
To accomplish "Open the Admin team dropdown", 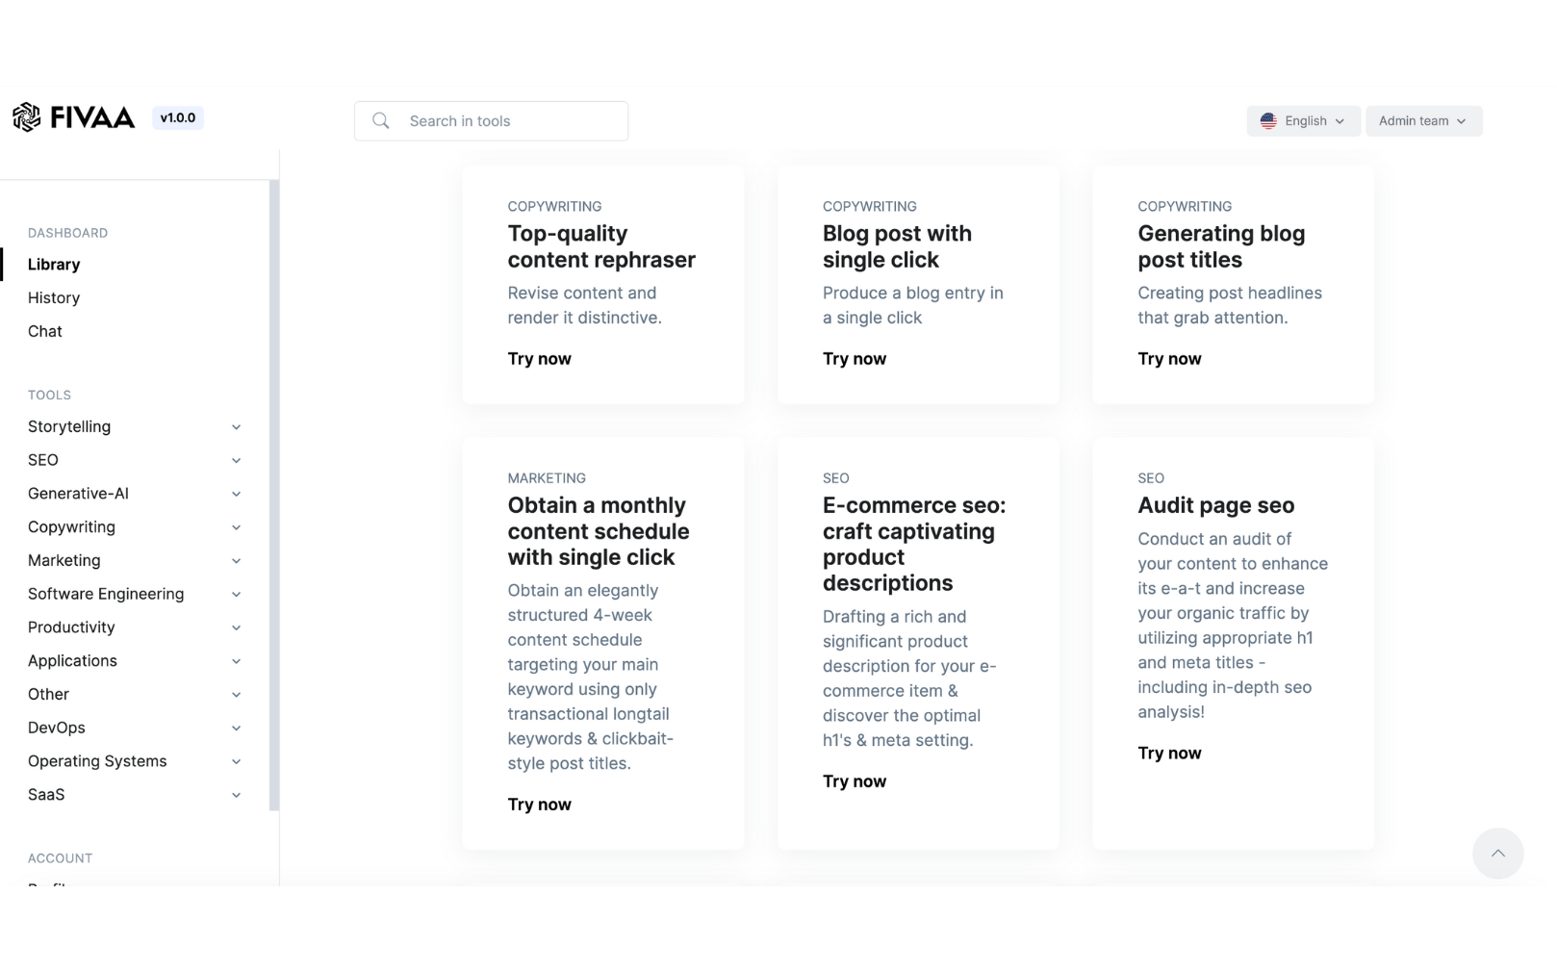I will (x=1423, y=121).
